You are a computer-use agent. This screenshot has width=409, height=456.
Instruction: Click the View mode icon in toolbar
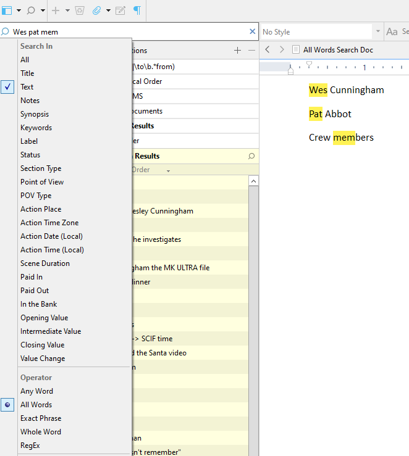pyautogui.click(x=7, y=10)
